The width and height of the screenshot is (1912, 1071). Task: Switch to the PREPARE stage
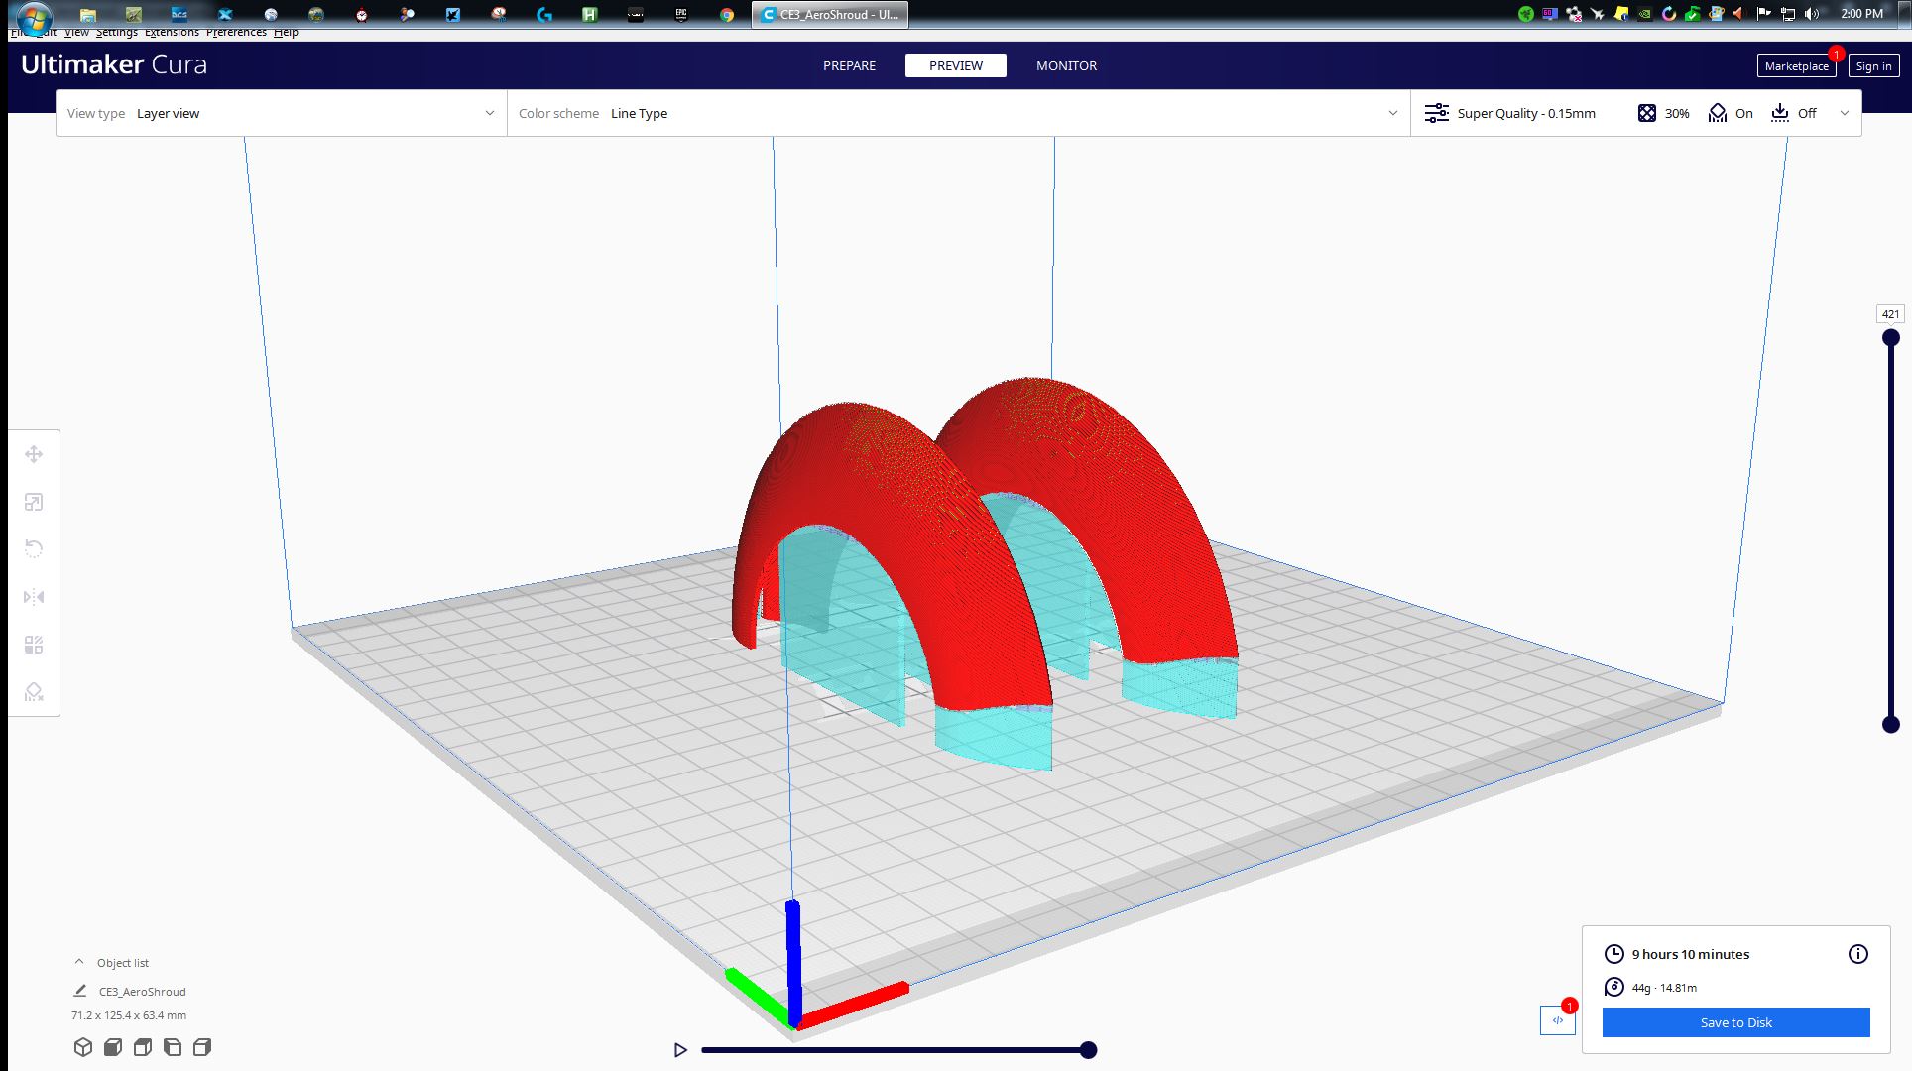(x=849, y=65)
